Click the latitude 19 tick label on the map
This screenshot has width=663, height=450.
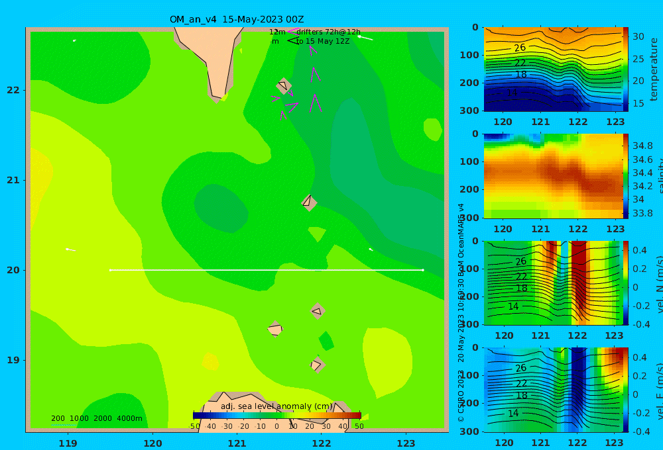[x=13, y=360]
